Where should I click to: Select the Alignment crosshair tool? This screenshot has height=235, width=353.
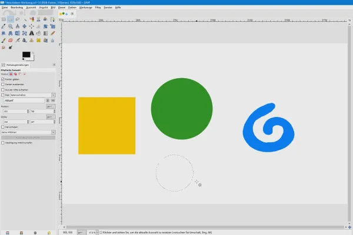[32, 26]
